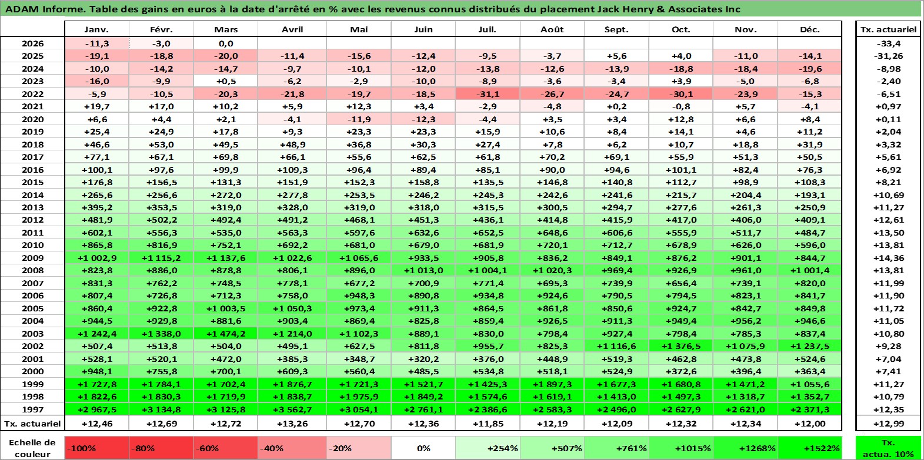The width and height of the screenshot is (924, 460).
Task: Click the 2009 row label
Action: pos(33,258)
